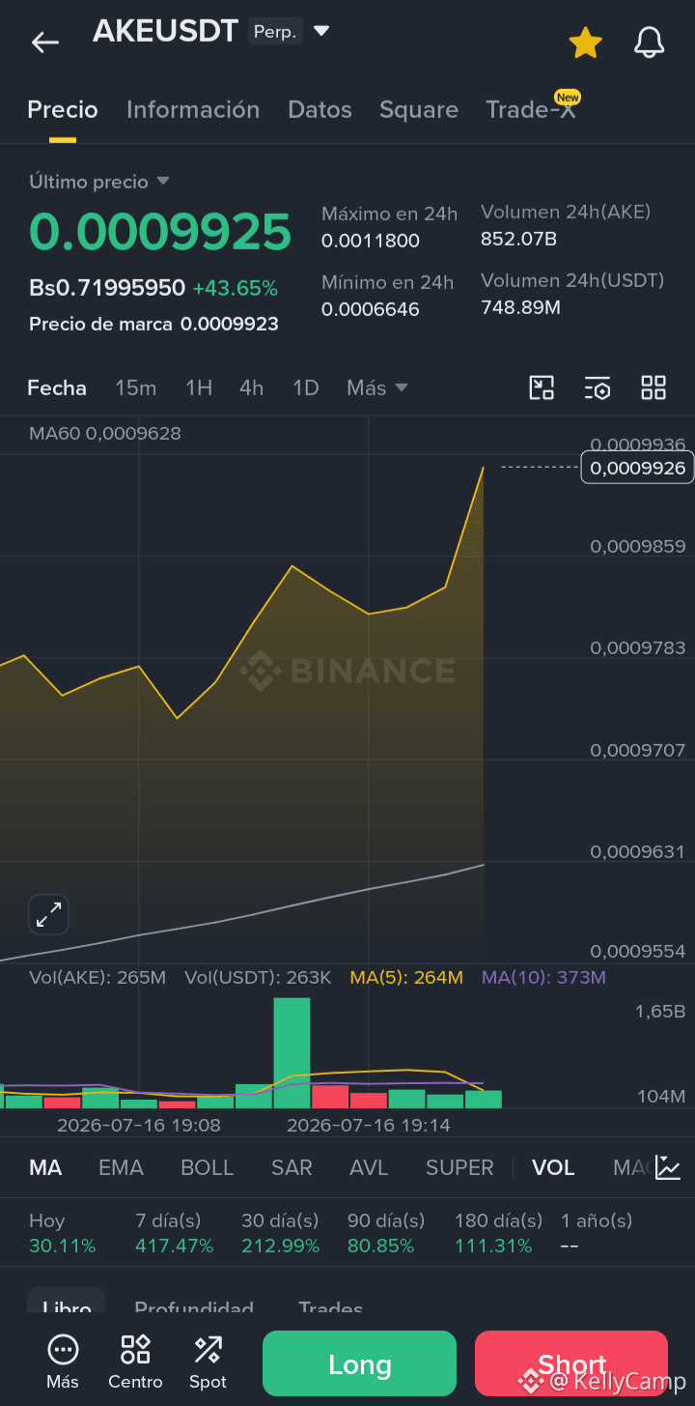Click the 2026-07-16 19:14 time label
Image resolution: width=695 pixels, height=1406 pixels.
coord(369,1125)
